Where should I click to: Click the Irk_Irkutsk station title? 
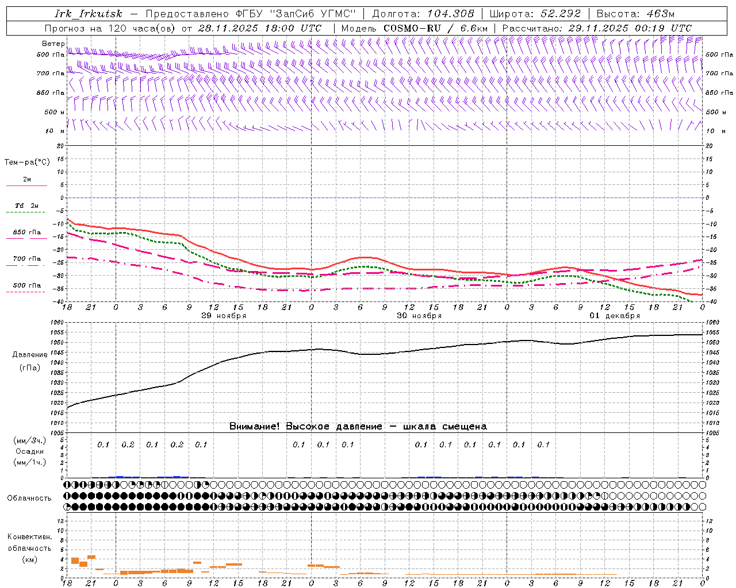89,14
